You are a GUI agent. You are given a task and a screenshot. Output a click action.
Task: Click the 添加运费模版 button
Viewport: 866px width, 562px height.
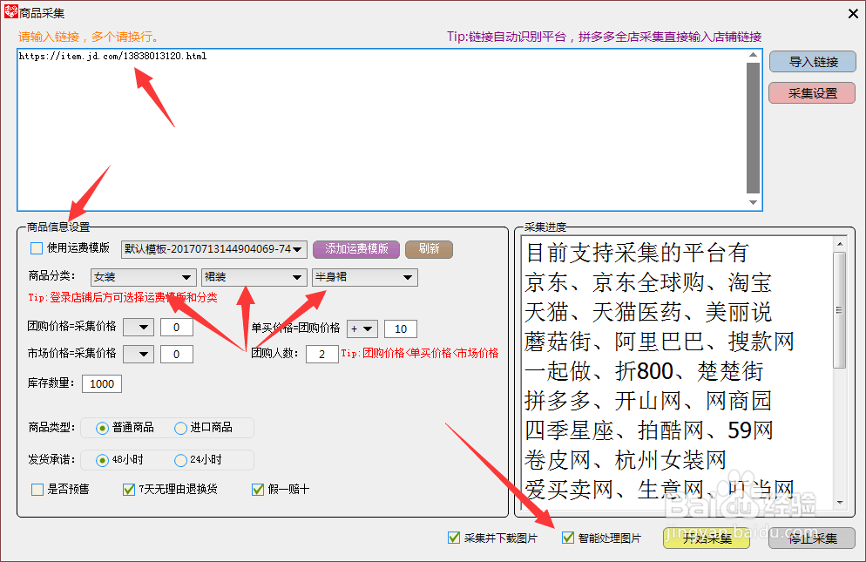355,248
